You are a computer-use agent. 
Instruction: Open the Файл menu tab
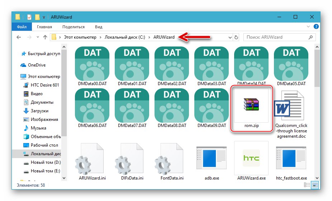[x=22, y=27]
